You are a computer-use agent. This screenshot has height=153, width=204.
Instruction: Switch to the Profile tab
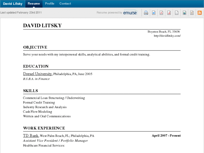pyautogui.click(x=50, y=4)
